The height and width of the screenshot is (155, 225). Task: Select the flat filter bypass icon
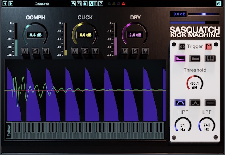tap(210, 103)
